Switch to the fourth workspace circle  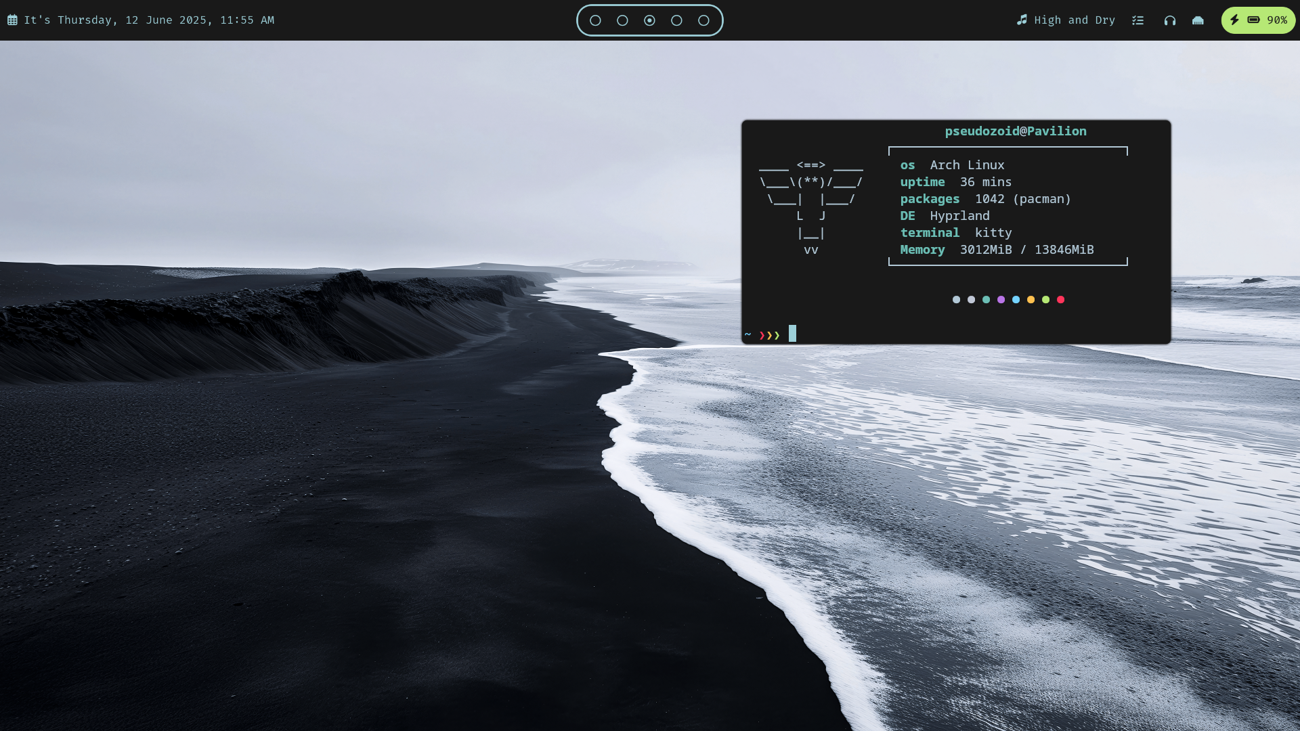(x=676, y=20)
